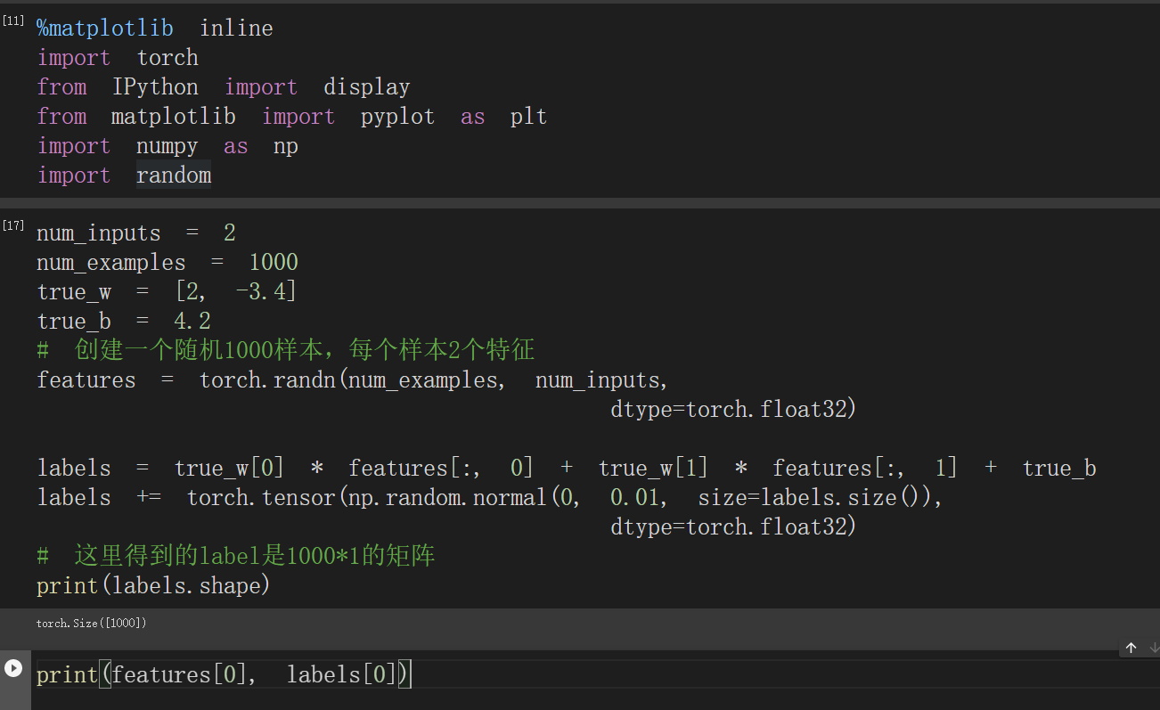Click the [17] execution count of the data cell

pyautogui.click(x=13, y=225)
